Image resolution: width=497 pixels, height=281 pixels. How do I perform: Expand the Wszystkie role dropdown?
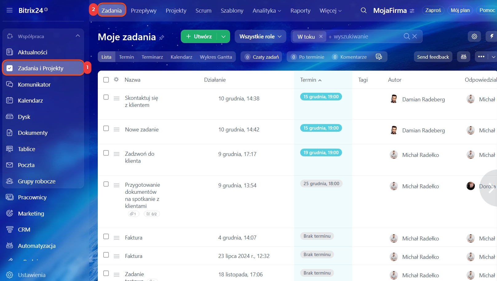[x=260, y=37]
